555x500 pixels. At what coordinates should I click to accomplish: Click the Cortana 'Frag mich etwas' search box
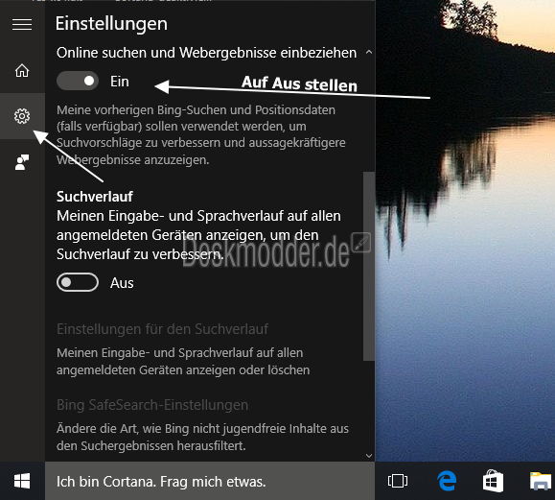click(x=210, y=481)
